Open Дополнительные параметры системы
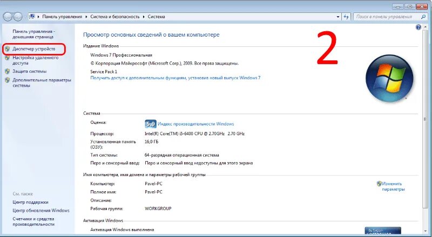Screen dimensions: 432x237 [x=42, y=82]
